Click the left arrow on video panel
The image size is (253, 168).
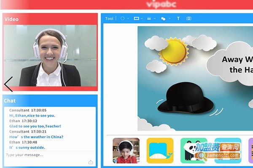click(8, 84)
